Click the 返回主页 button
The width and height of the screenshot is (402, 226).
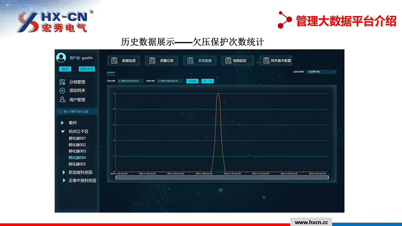(87, 69)
